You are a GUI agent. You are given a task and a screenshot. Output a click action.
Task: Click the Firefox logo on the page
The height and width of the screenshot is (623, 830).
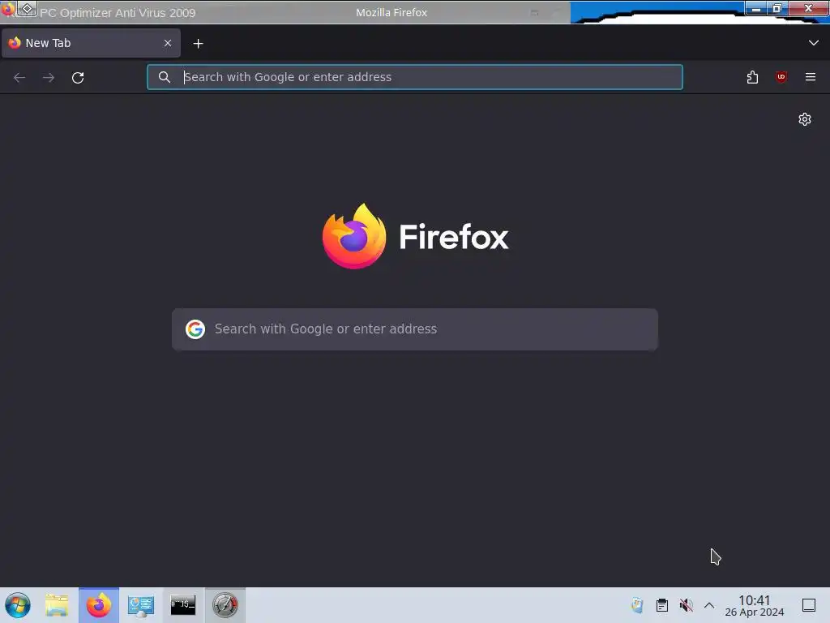pos(354,236)
